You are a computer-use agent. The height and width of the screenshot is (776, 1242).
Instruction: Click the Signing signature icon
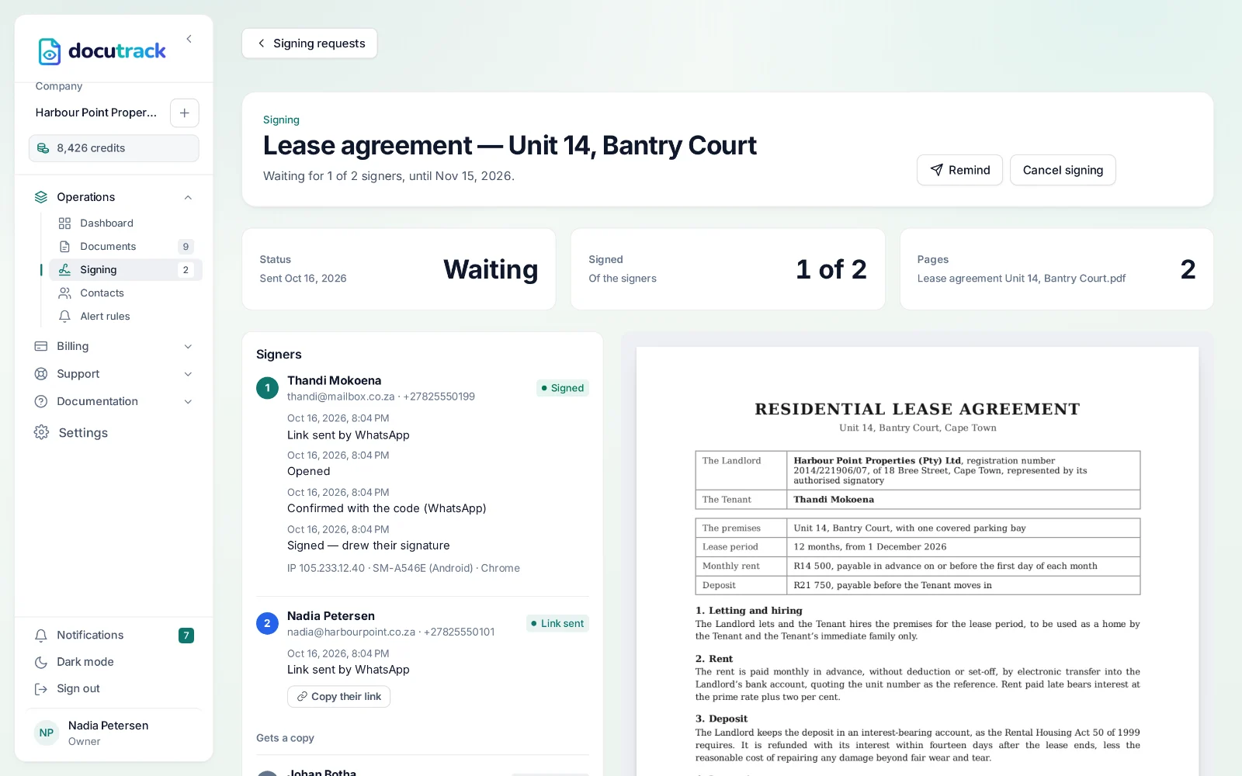pyautogui.click(x=64, y=270)
